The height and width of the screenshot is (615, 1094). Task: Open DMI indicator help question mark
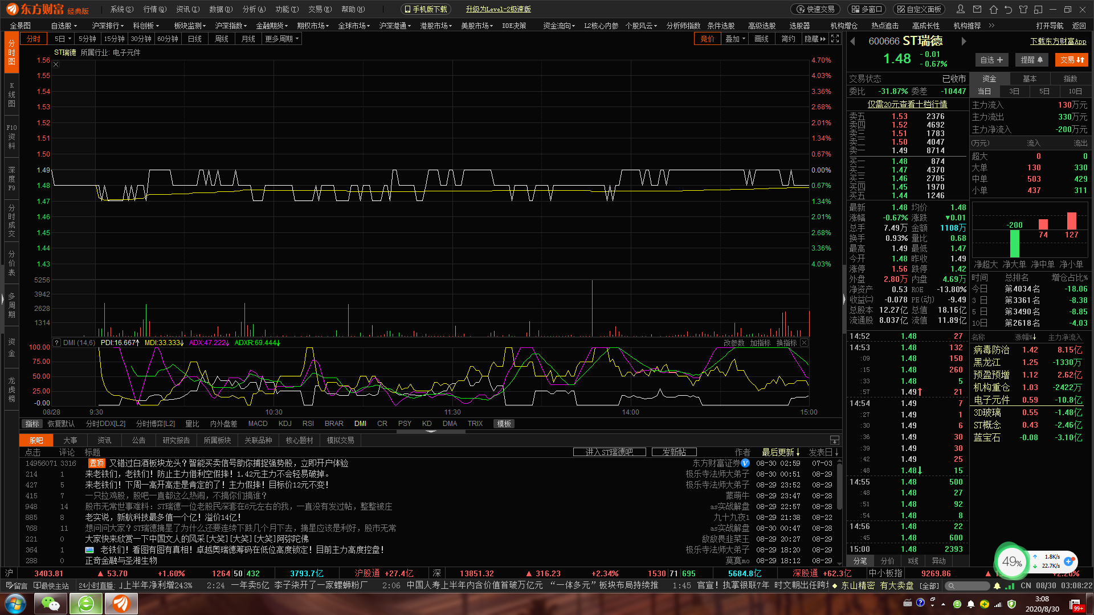coord(56,343)
